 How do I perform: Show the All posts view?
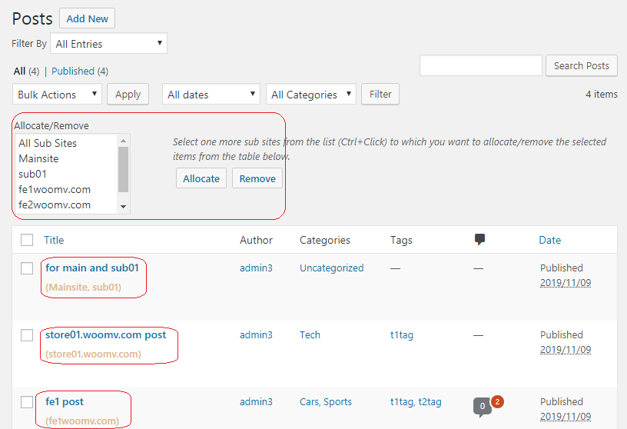20,71
